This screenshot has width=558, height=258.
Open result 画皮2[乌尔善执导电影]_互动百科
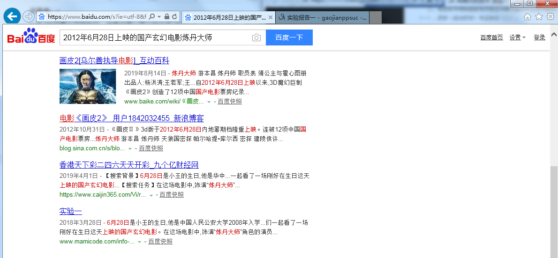click(114, 60)
